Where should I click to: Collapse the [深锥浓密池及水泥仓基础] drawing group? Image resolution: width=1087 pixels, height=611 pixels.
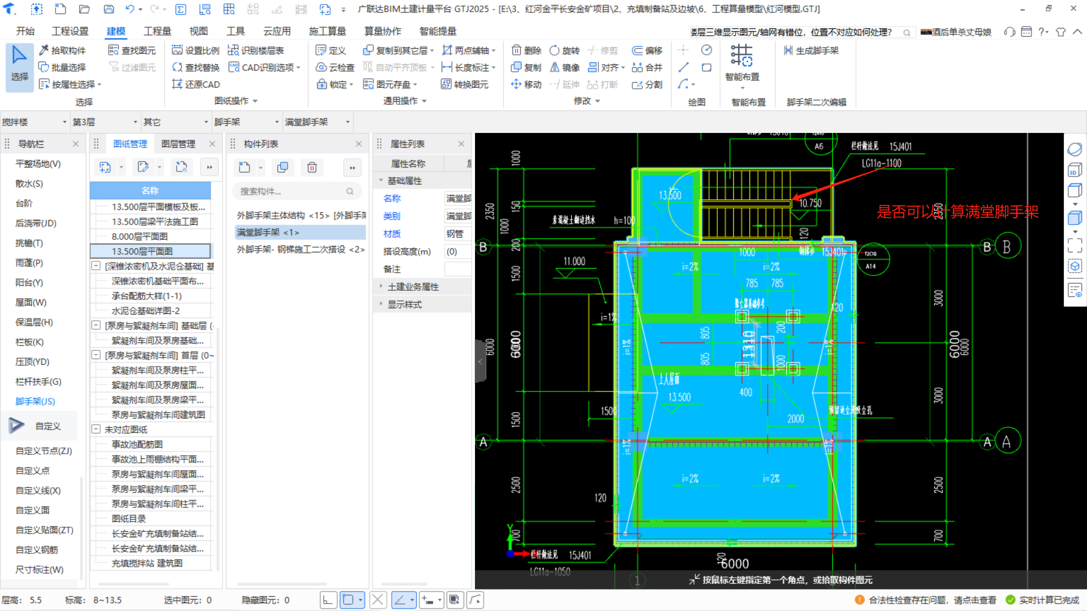tap(96, 265)
